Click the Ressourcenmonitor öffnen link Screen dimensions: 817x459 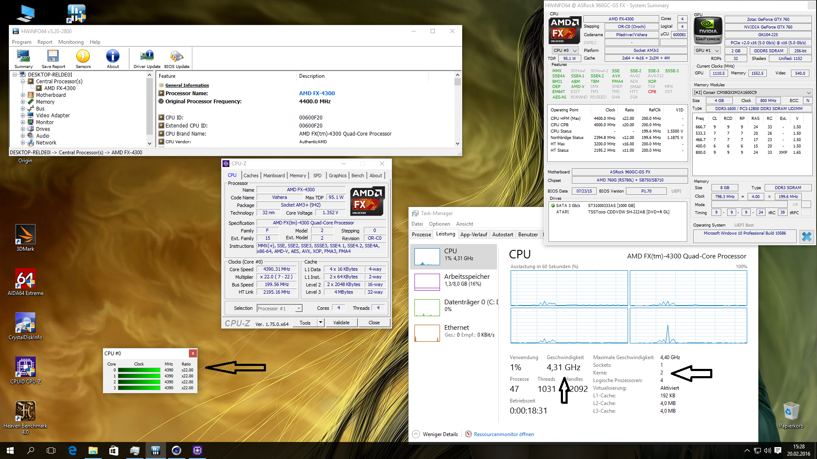(503, 434)
